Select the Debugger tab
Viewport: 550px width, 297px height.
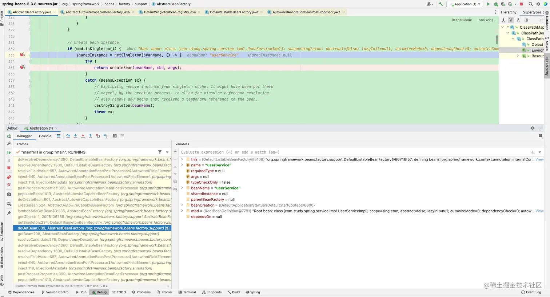point(24,136)
